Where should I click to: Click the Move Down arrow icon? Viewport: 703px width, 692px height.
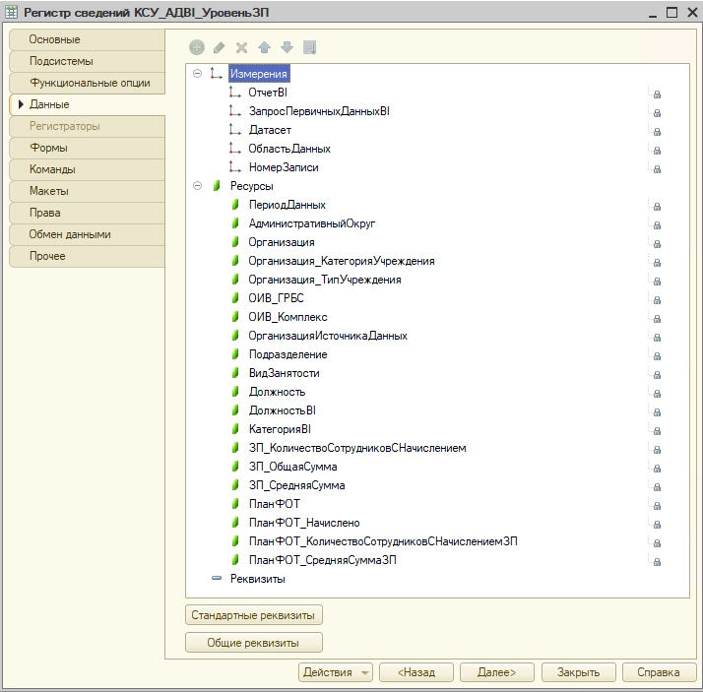point(287,47)
